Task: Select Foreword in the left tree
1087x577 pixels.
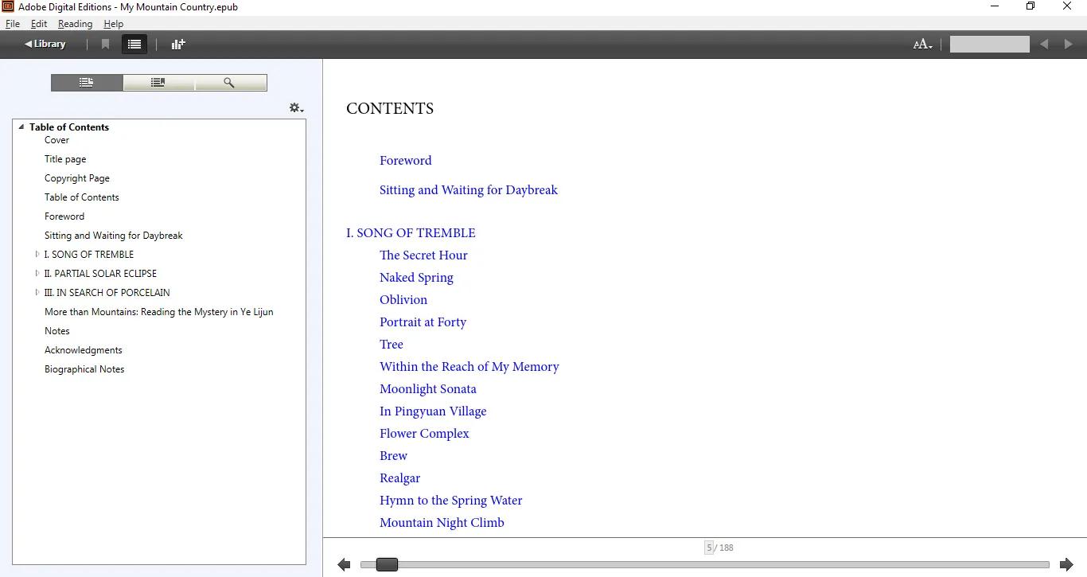Action: (64, 216)
